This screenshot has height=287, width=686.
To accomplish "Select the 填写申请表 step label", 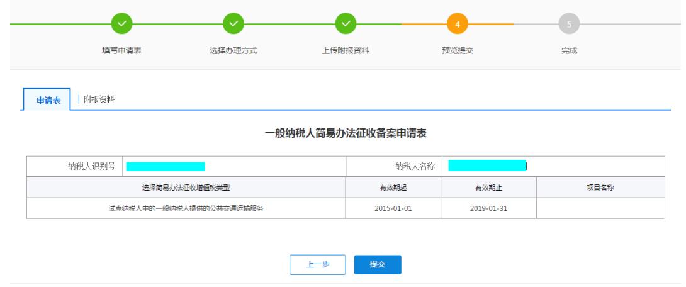I will (122, 51).
